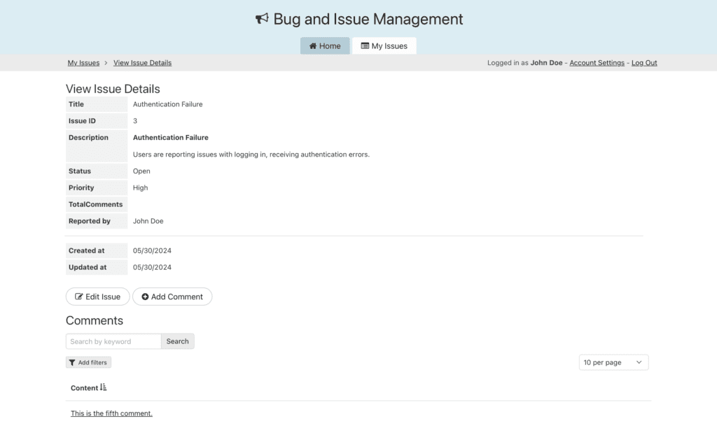Image resolution: width=717 pixels, height=421 pixels.
Task: Click the list icon on My Issues tab
Action: click(365, 46)
